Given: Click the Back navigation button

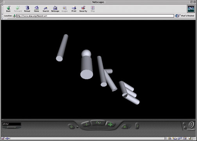Looking at the screenshot, I should [8, 9].
